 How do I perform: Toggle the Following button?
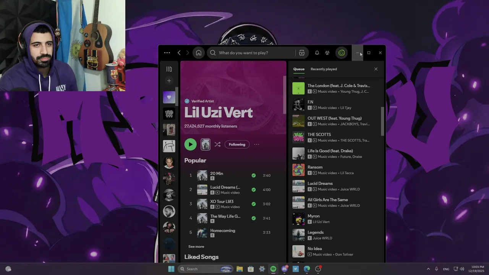point(237,144)
